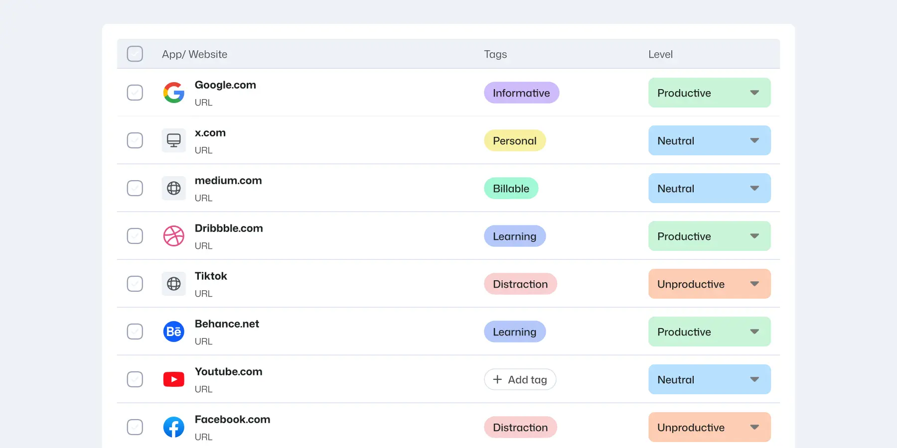Click the Youtube.com site name
The height and width of the screenshot is (448, 897).
[x=229, y=372]
